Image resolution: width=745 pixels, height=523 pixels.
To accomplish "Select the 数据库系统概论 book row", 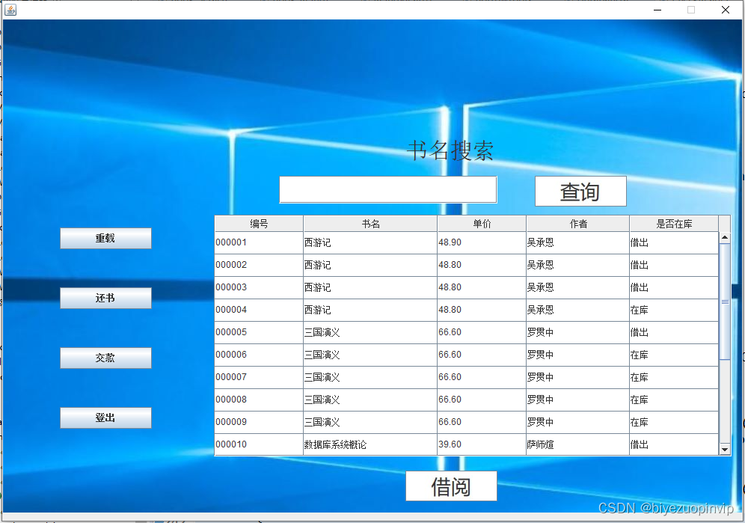I will 466,444.
